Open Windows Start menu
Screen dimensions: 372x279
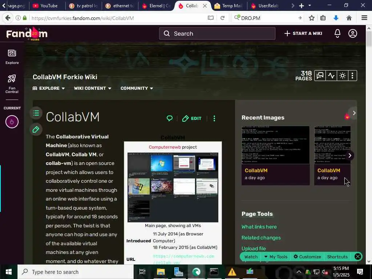(x=9, y=272)
